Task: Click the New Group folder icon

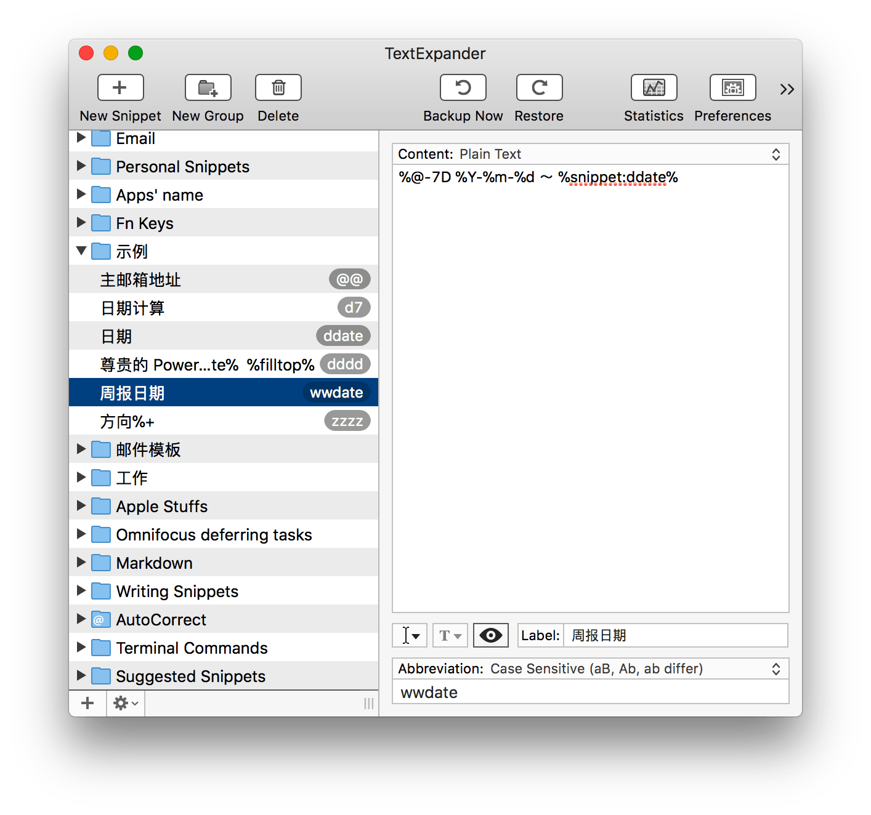Action: 208,88
